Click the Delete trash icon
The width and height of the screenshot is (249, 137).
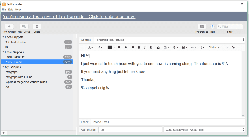(x=37, y=26)
